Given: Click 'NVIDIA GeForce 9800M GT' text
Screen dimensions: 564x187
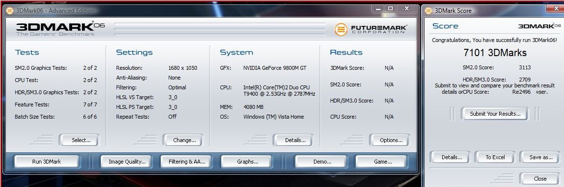Looking at the screenshot, I should 275,68.
